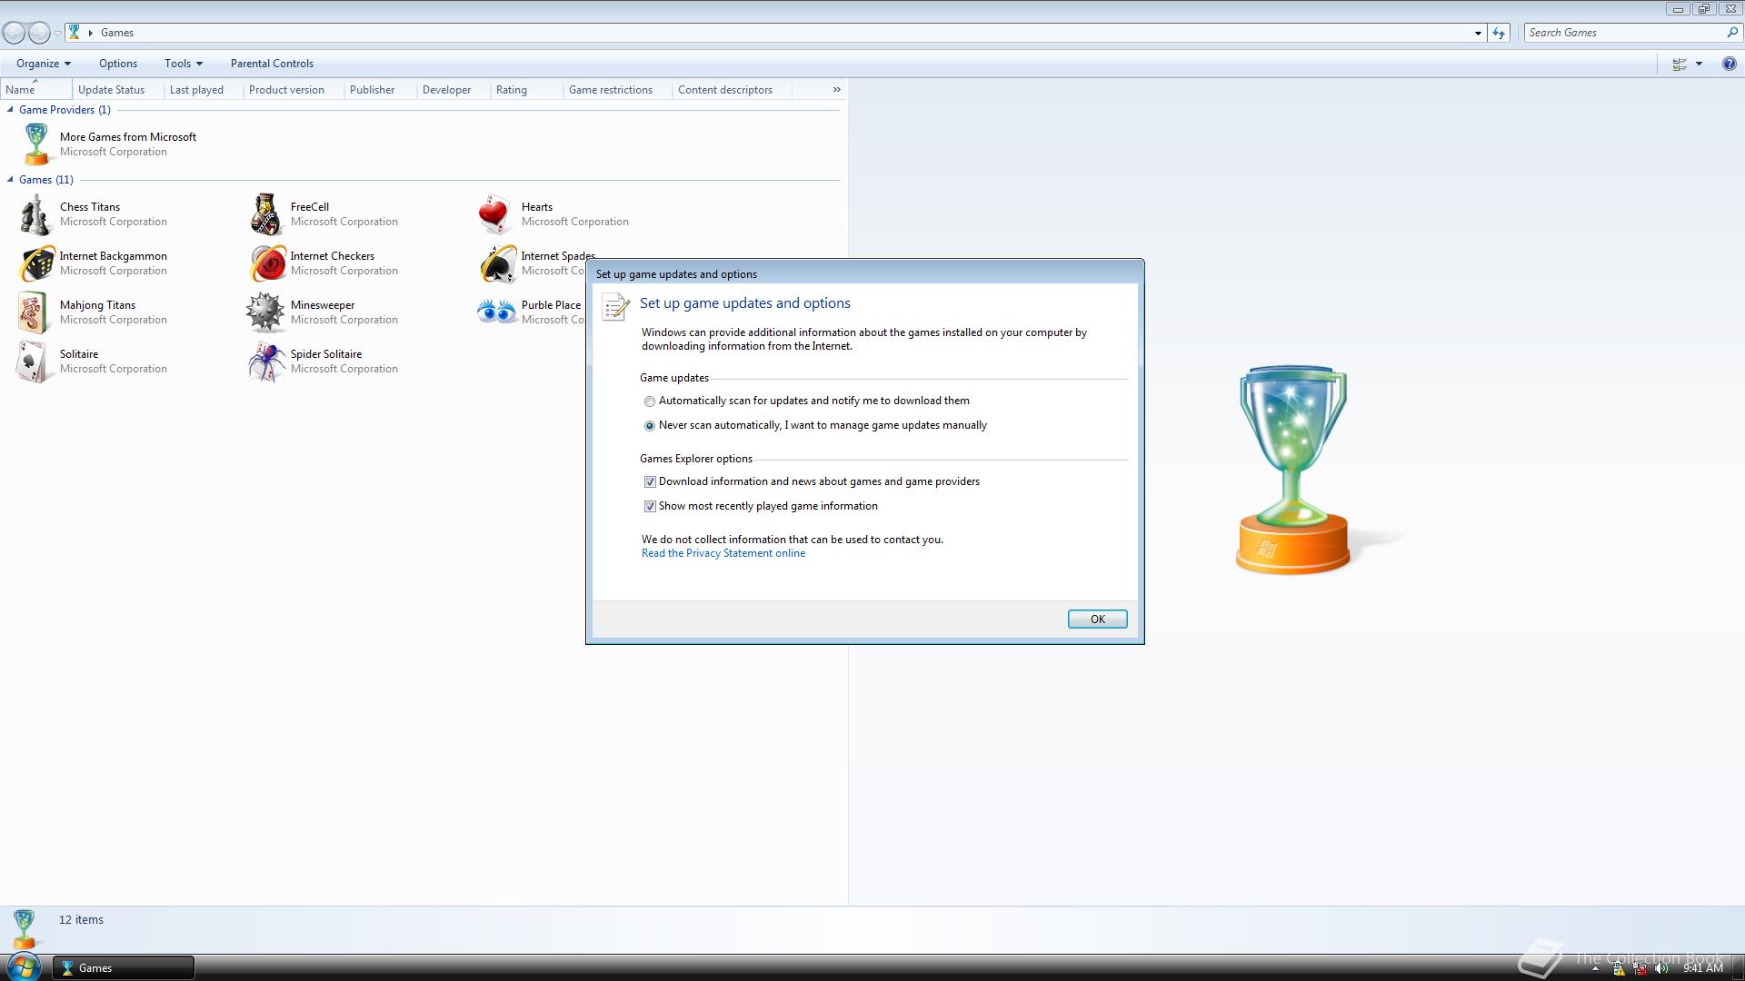
Task: Click the volume speaker tray icon
Action: tap(1661, 968)
